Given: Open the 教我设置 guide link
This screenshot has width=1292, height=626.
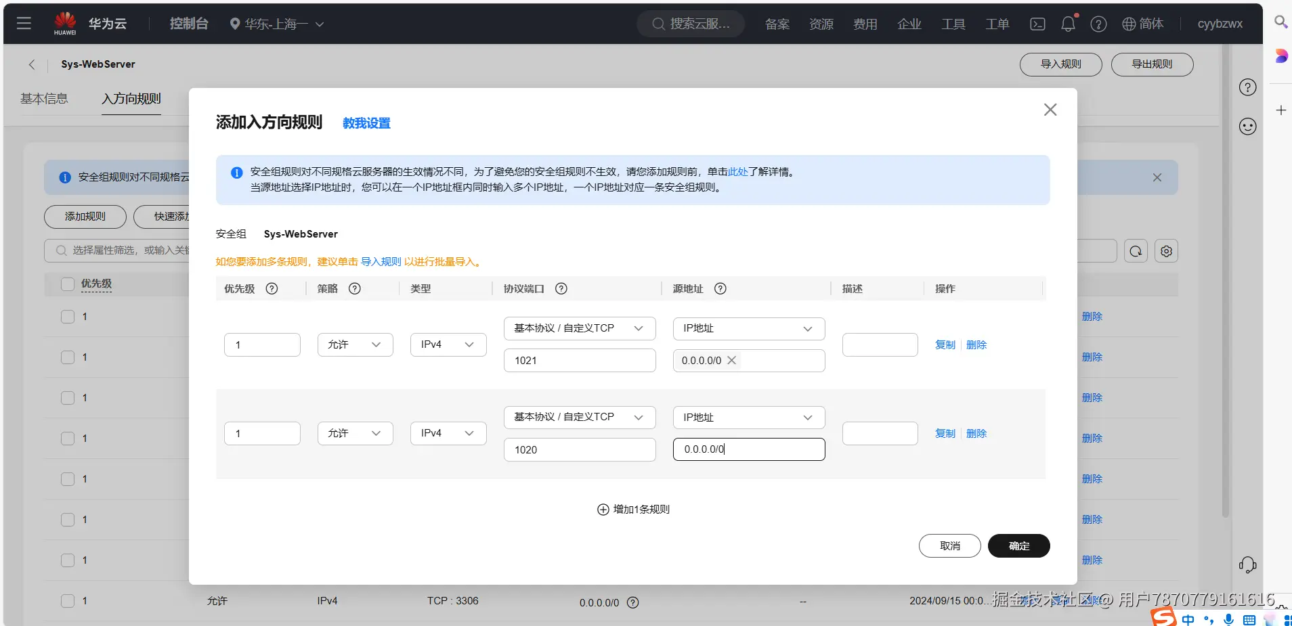Looking at the screenshot, I should tap(366, 123).
